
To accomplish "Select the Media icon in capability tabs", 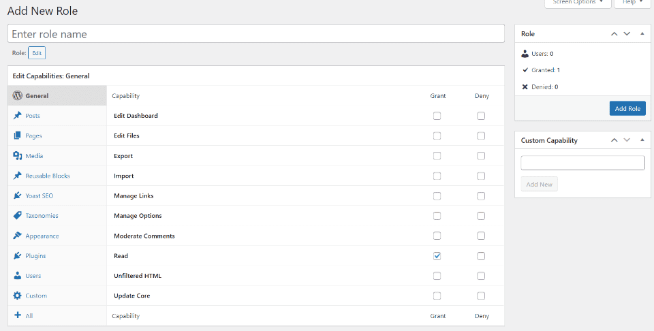I will (18, 156).
